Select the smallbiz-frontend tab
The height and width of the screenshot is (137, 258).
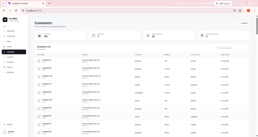click(x=26, y=4)
